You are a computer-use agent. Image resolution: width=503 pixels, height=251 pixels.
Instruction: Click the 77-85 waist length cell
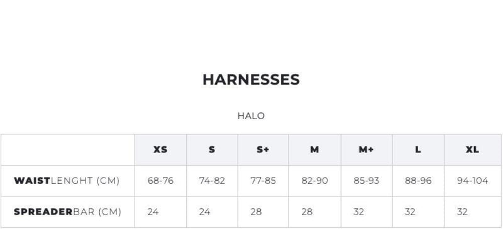click(263, 181)
